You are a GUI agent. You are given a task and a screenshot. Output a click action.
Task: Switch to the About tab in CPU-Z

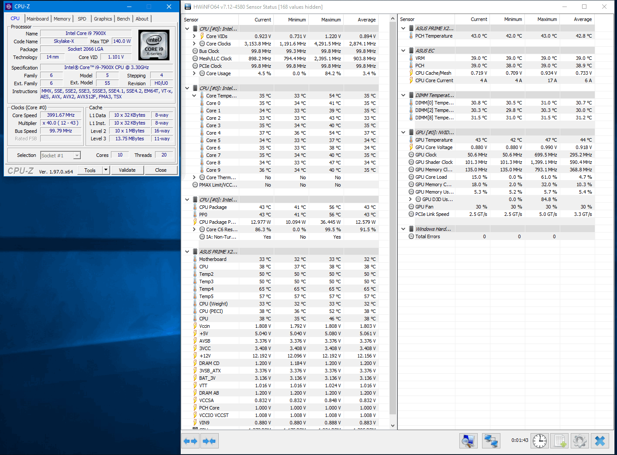142,19
